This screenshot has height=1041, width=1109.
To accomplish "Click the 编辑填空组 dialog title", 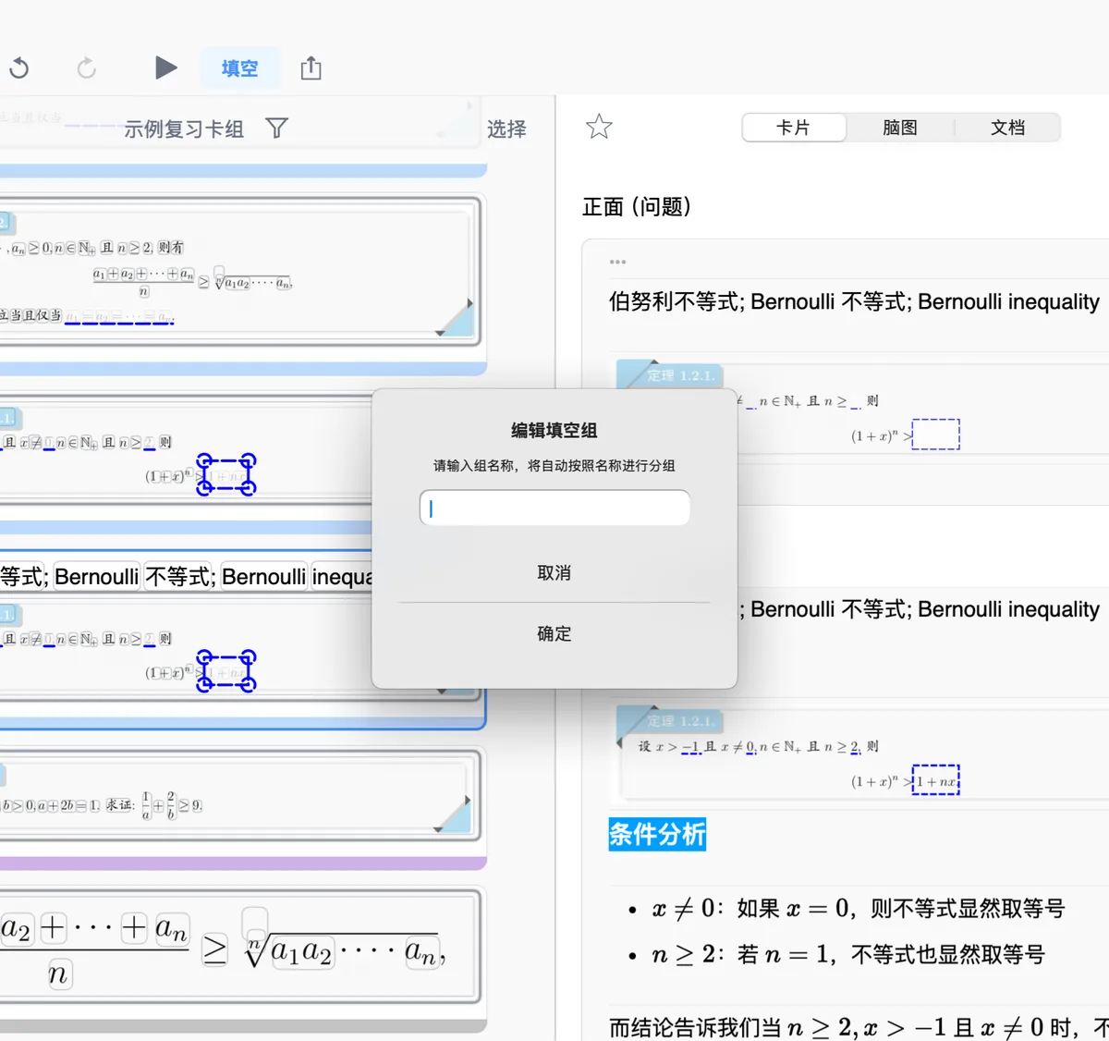I will 554,430.
